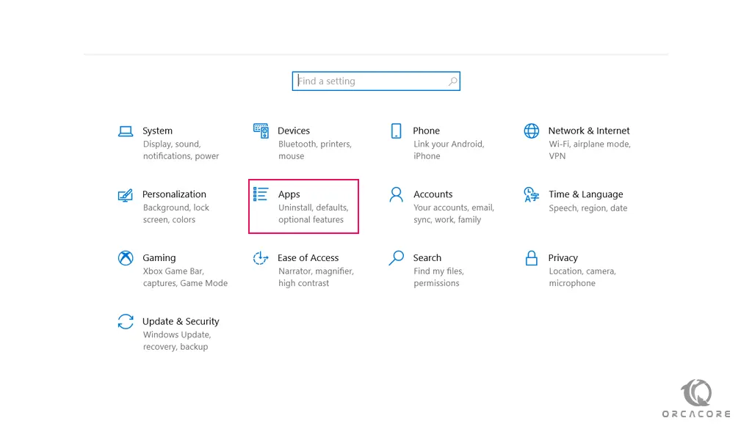Open the Privacy settings title
Screen dimensions: 752x440
click(x=563, y=258)
